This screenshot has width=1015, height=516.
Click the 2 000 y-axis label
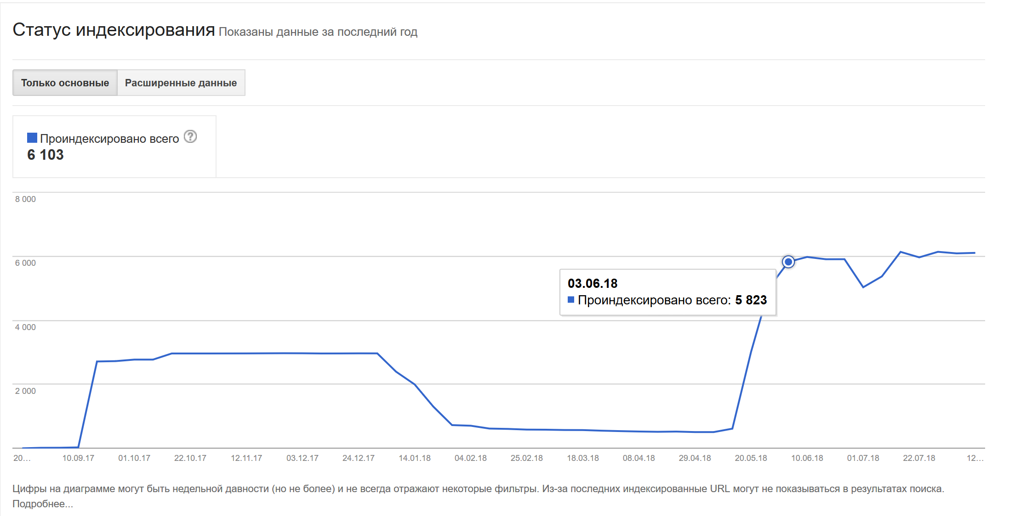[x=25, y=391]
